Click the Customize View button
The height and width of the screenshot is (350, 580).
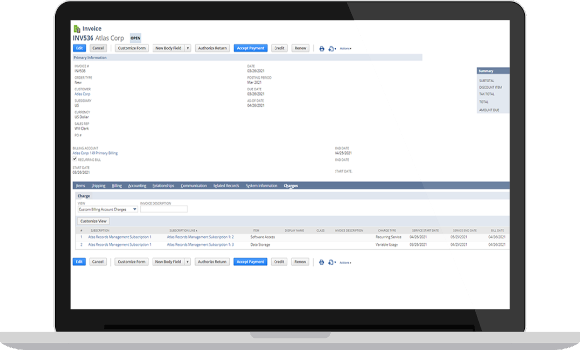[x=93, y=221]
